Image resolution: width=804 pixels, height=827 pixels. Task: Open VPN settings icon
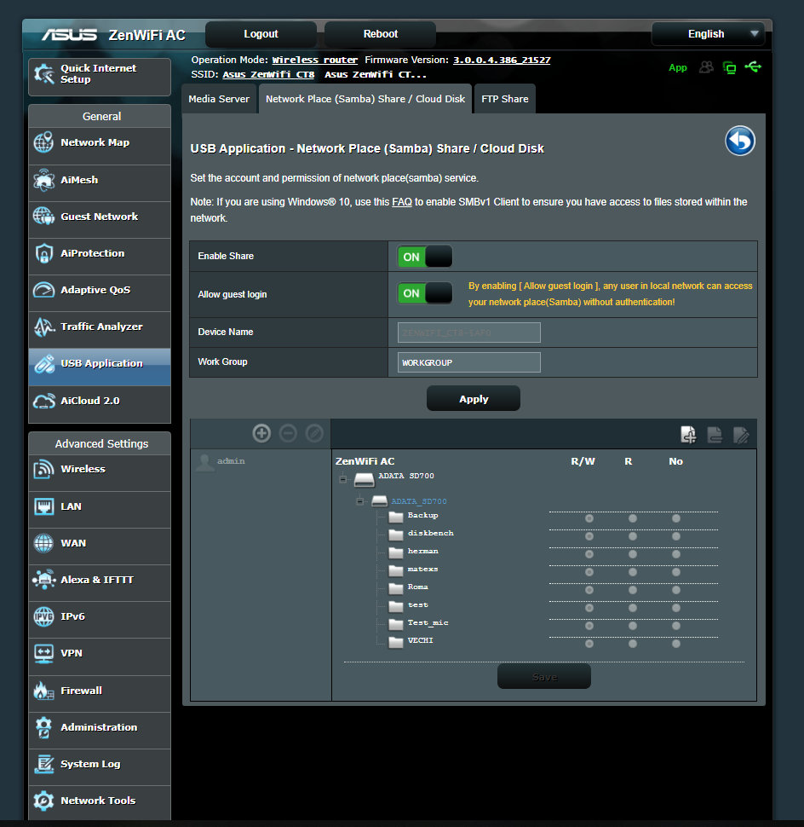pyautogui.click(x=43, y=653)
